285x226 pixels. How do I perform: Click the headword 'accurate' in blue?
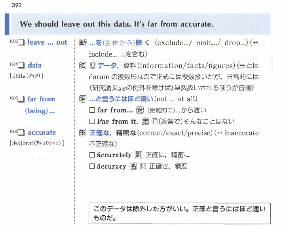[42, 133]
